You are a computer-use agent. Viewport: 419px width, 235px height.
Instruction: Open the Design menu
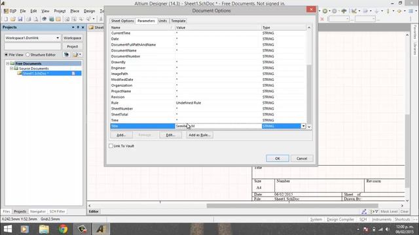[89, 11]
